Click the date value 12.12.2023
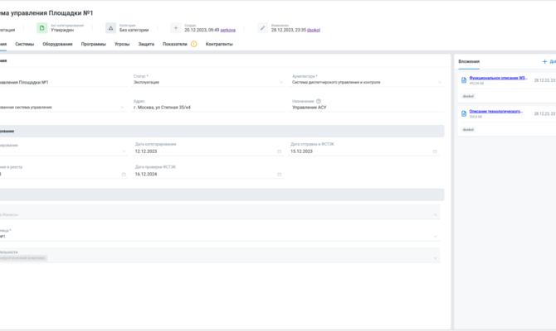556x331 pixels. (146, 151)
